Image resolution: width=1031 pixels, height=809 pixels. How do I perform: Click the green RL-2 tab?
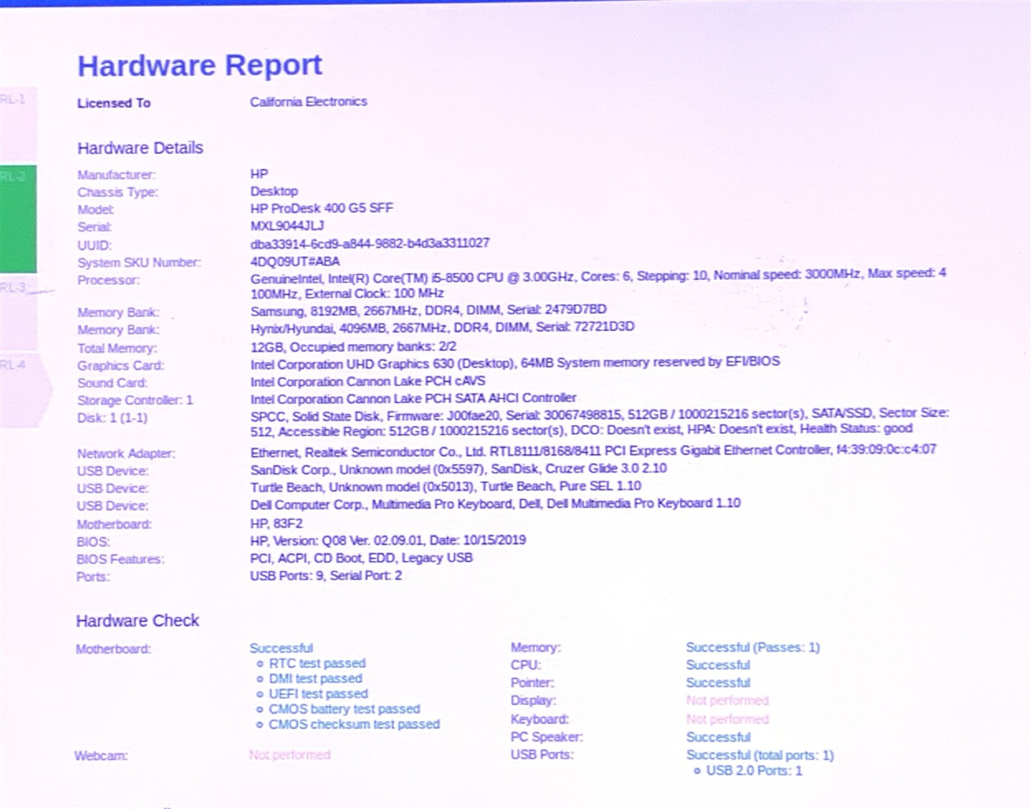[x=17, y=218]
